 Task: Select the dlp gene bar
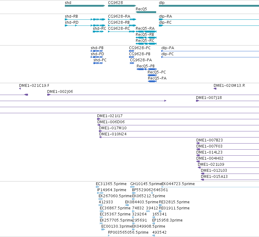pyautogui.click(x=209, y=6)
